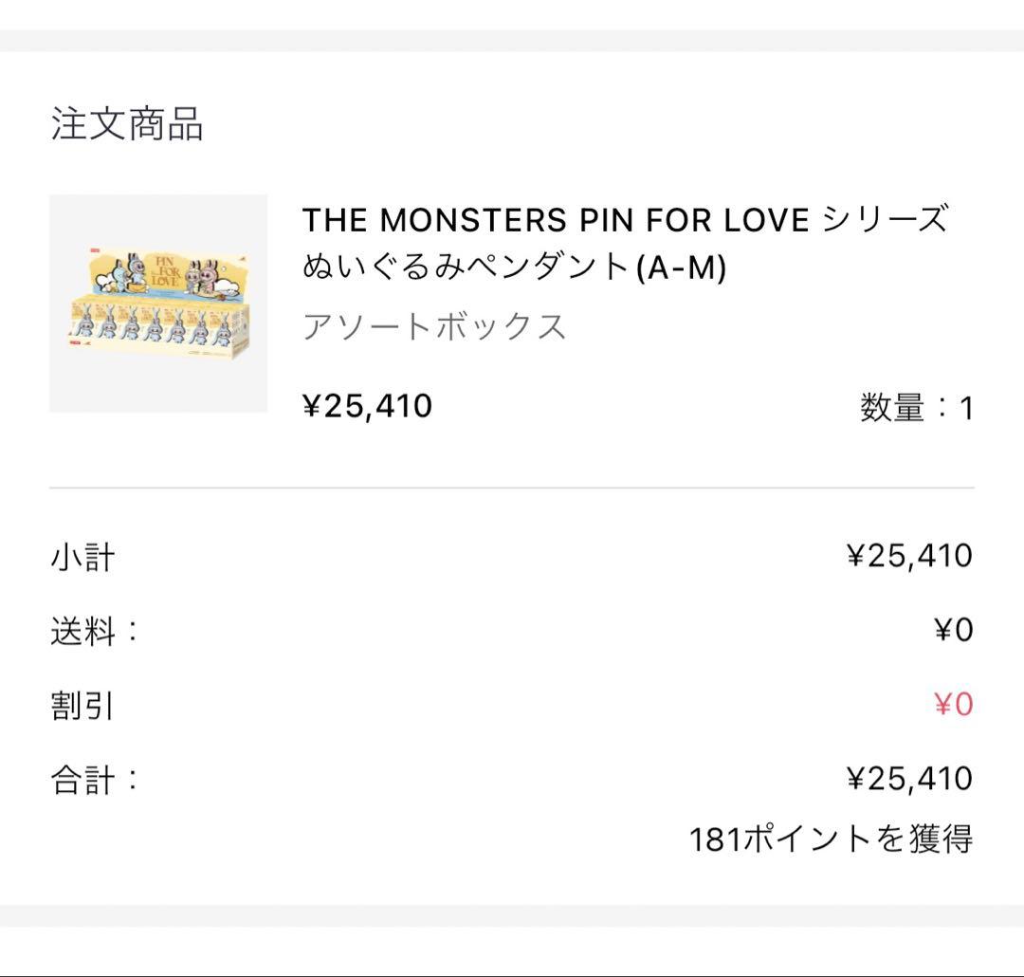Click the 小計 label
This screenshot has width=1024, height=977.
pyautogui.click(x=82, y=557)
